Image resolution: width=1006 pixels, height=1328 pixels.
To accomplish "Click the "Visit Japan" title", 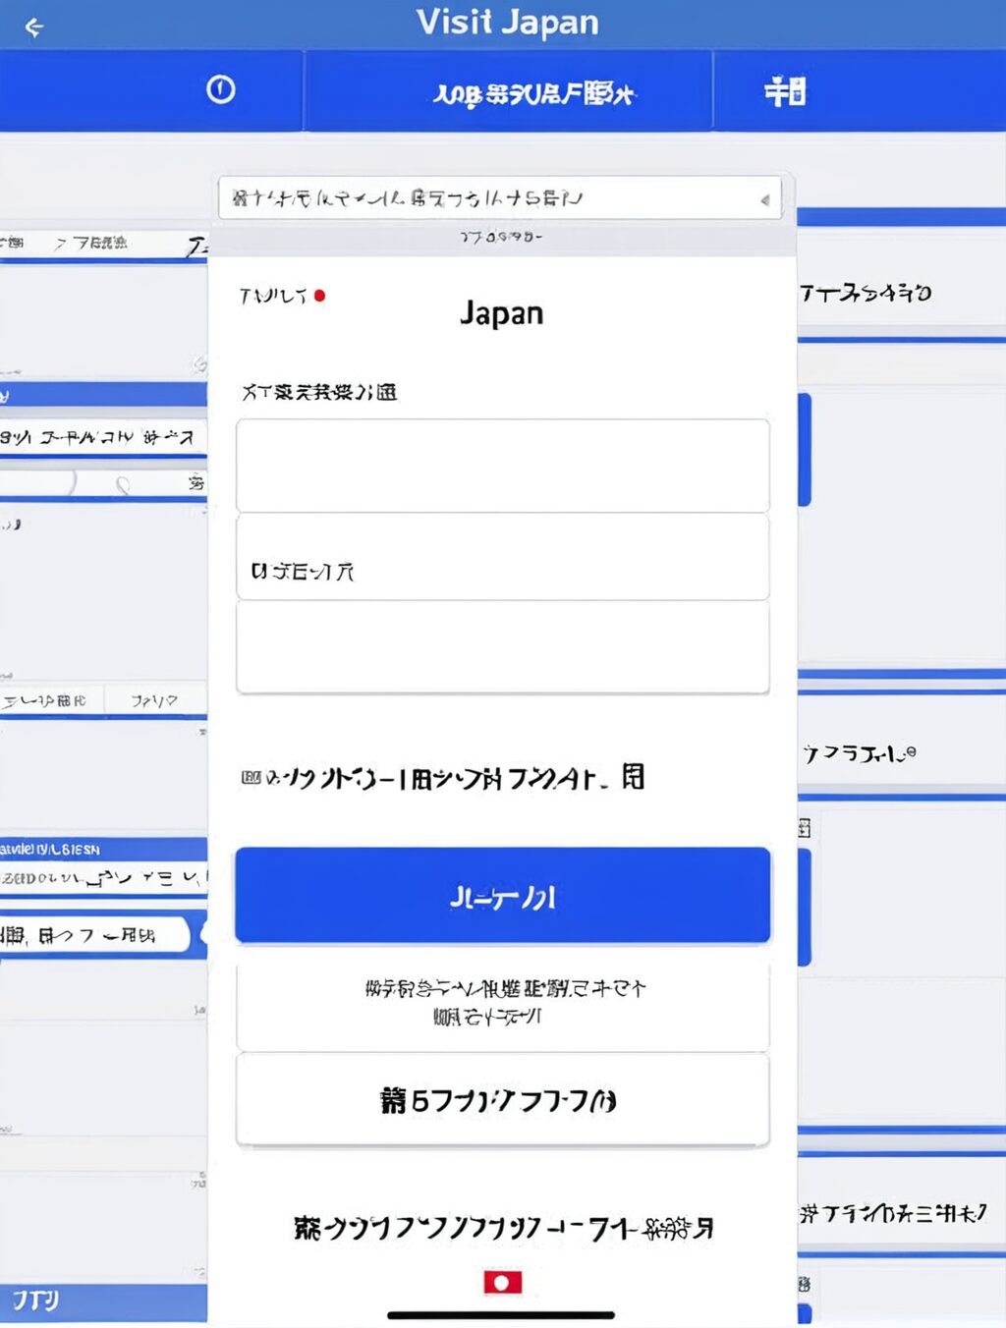I will 507,22.
